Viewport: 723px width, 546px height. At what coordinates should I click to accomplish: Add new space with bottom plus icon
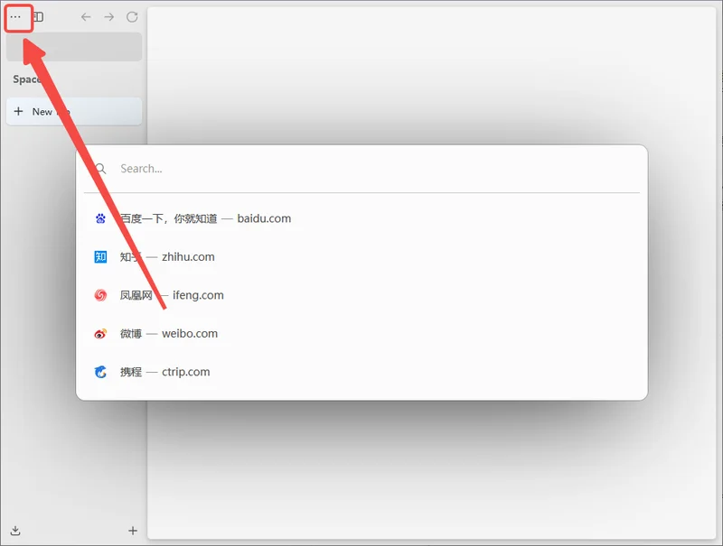(x=133, y=531)
